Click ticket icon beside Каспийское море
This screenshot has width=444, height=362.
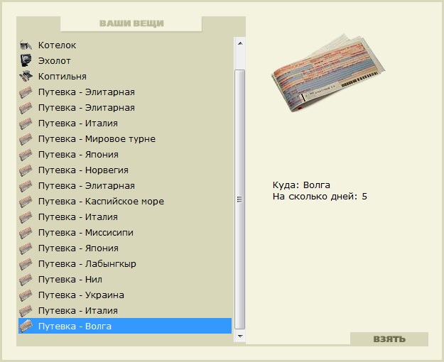(26, 202)
